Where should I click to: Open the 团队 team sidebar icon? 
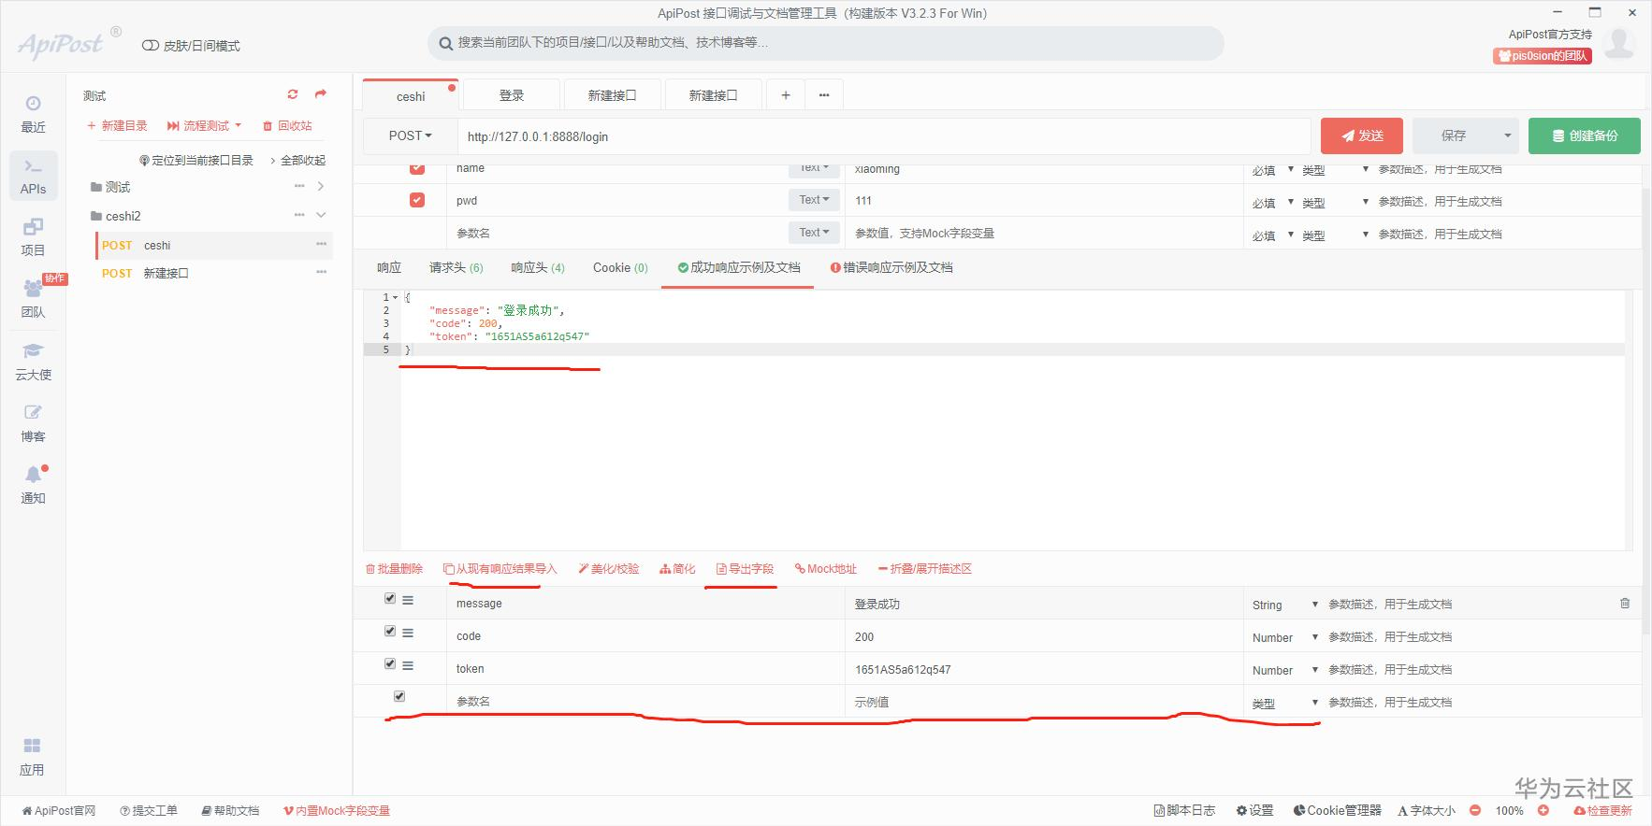pyautogui.click(x=33, y=299)
